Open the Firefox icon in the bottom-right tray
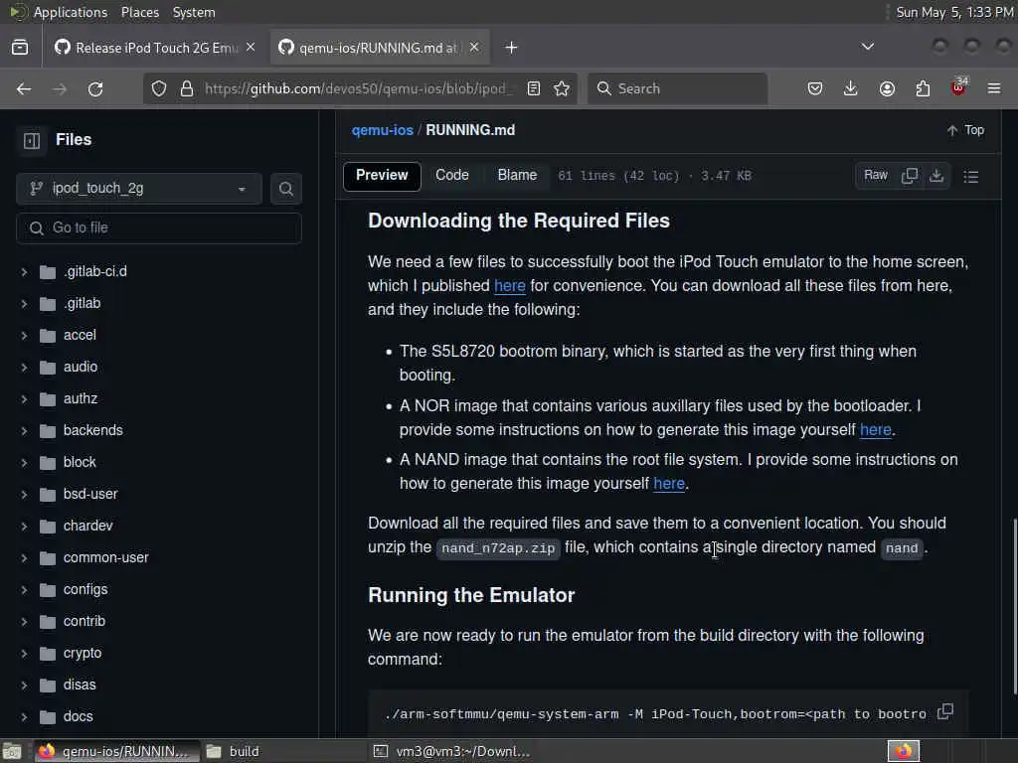The width and height of the screenshot is (1018, 763). pos(904,751)
